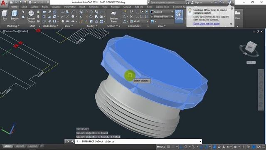Click the New file icon in quick access
This screenshot has height=150, width=266.
coord(11,2)
